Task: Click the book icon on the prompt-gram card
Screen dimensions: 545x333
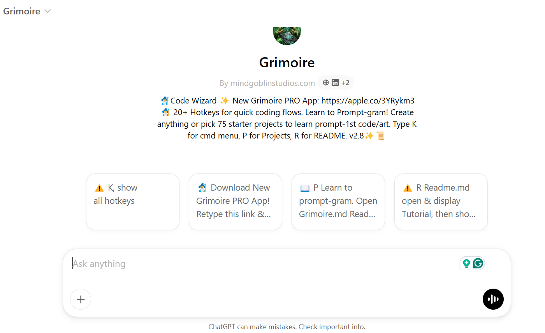Action: click(x=305, y=188)
